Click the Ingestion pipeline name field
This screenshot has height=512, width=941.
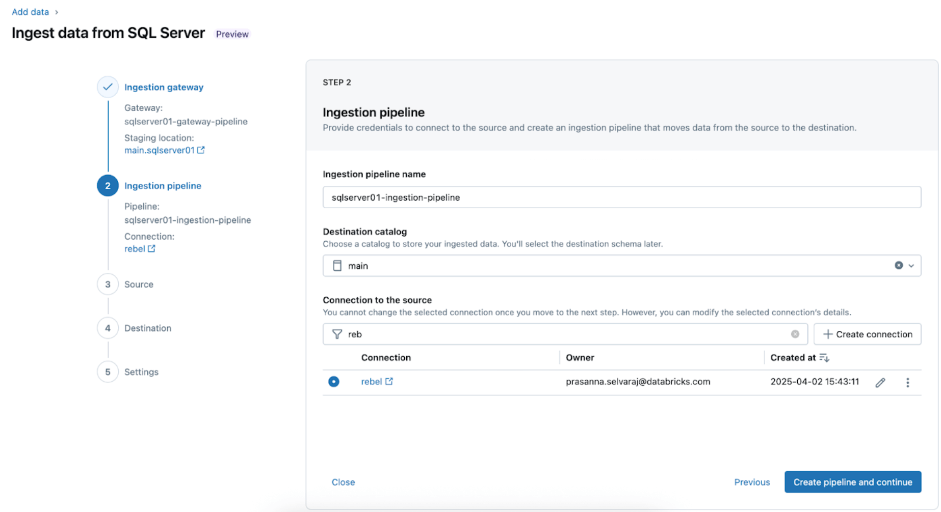click(x=621, y=197)
